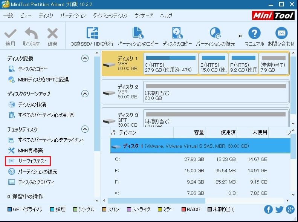Click the MiniTool logo
The width and height of the screenshot is (298, 222).
tap(273, 15)
